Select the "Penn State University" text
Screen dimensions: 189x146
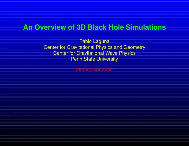click(x=94, y=59)
